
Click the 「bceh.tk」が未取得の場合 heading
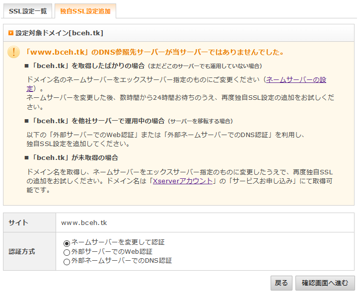click(74, 158)
